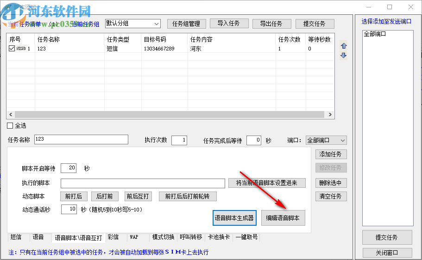This screenshot has width=422, height=260.
Task: Click 序号 column header
Action: [21, 39]
